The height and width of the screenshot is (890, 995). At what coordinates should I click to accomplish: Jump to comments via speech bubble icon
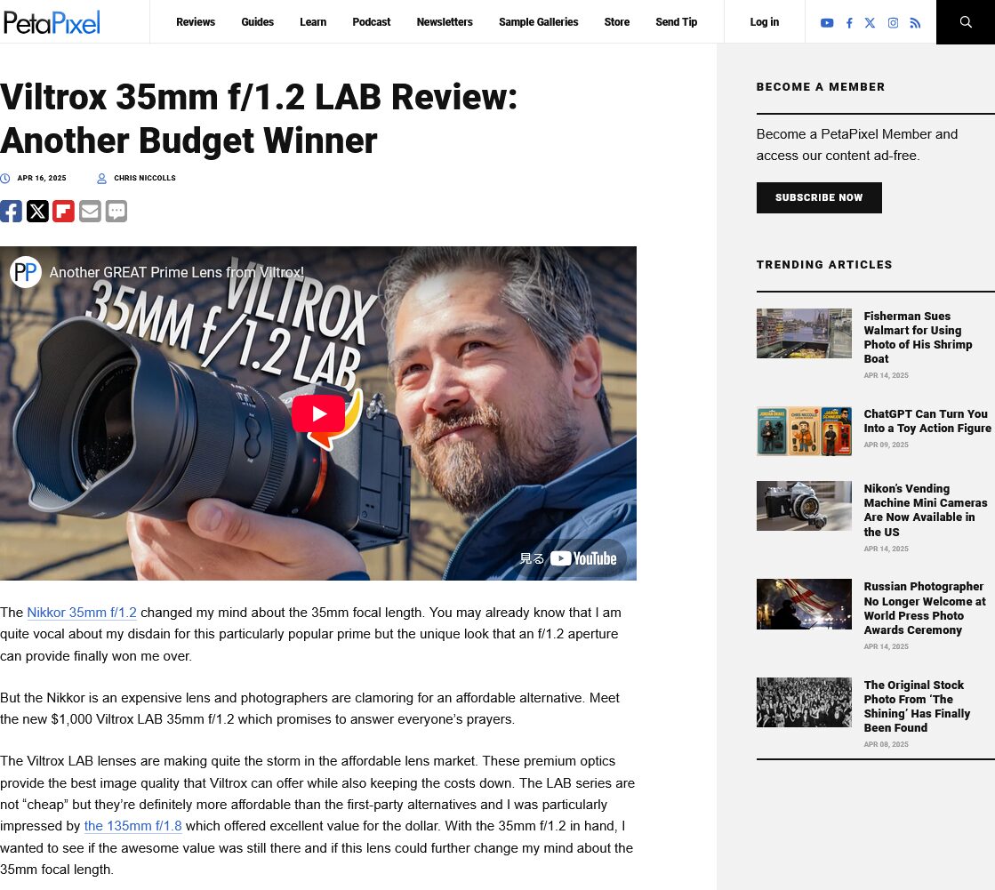coord(116,211)
